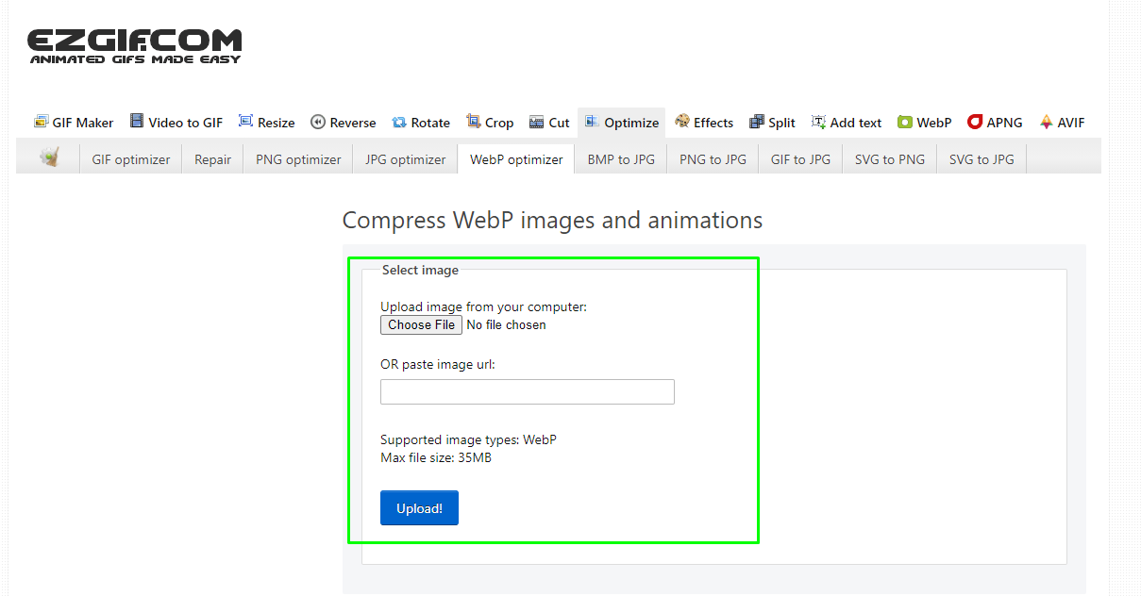
Task: Click the image URL input field
Action: 527,391
